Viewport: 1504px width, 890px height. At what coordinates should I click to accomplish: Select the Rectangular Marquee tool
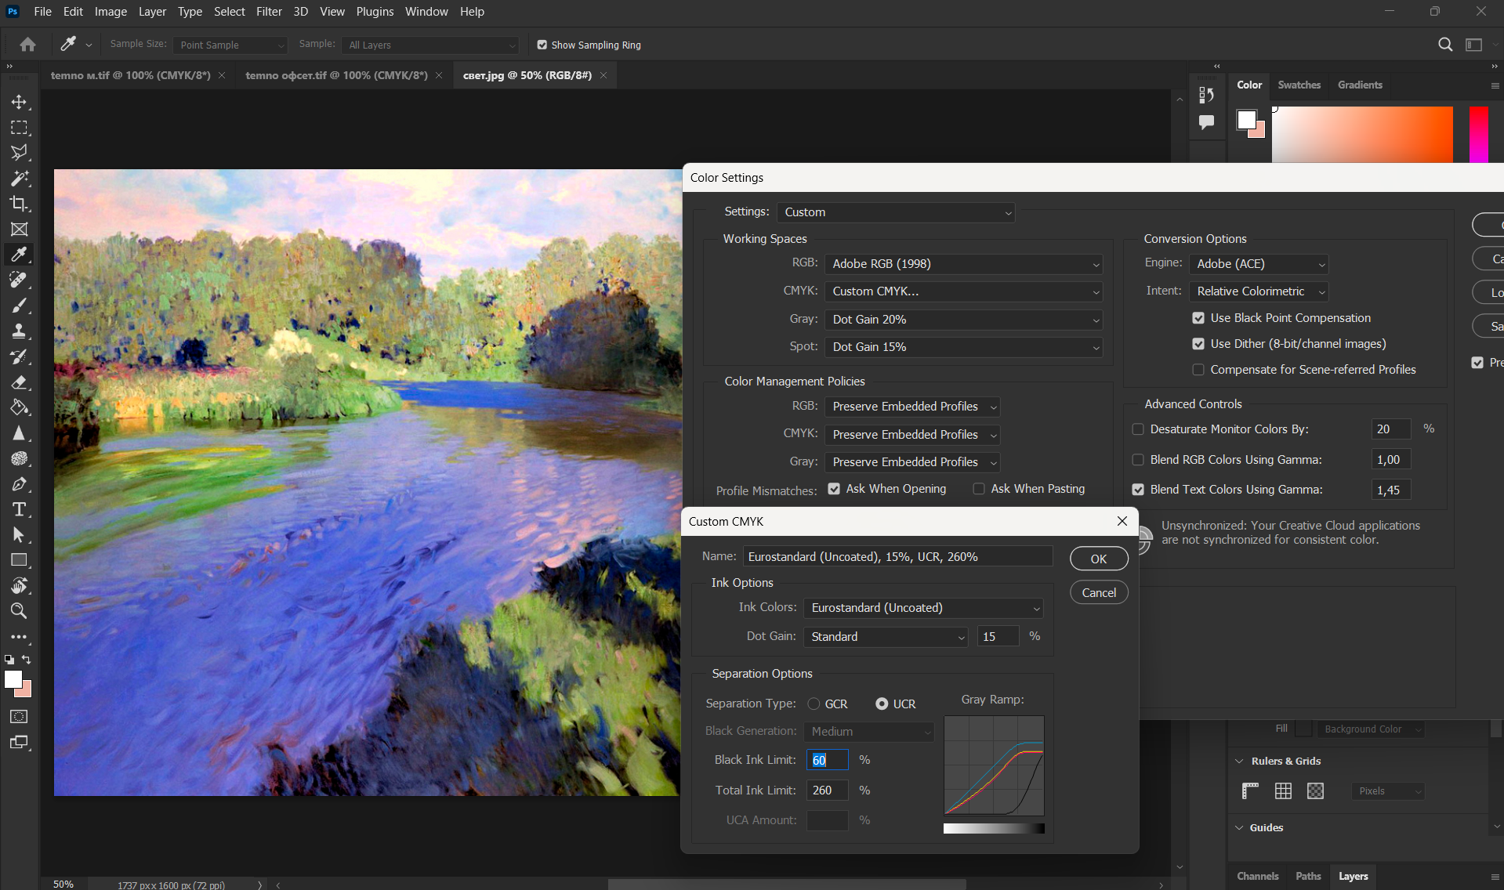20,128
